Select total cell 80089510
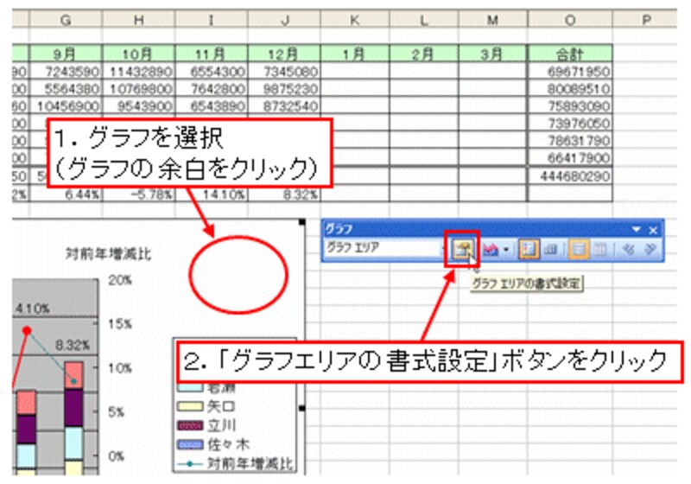The width and height of the screenshot is (691, 484). pos(570,89)
